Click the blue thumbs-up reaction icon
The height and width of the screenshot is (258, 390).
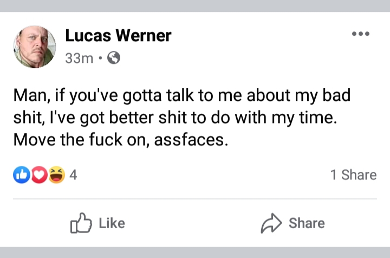pyautogui.click(x=22, y=175)
